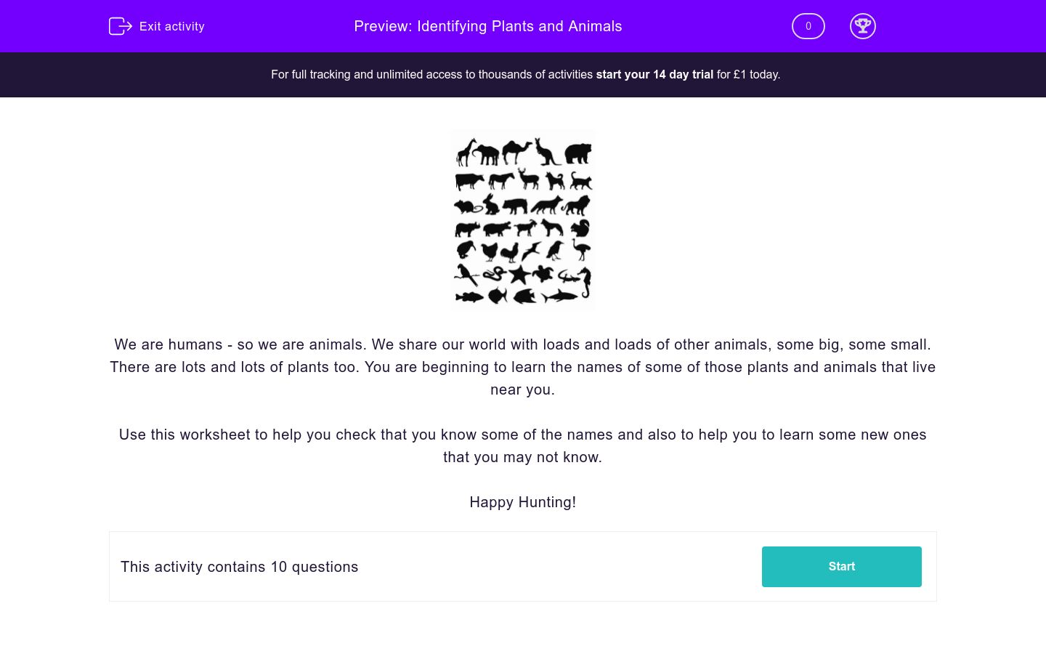Click the animal silhouettes thumbnail image
This screenshot has height=654, width=1046.
(x=522, y=219)
